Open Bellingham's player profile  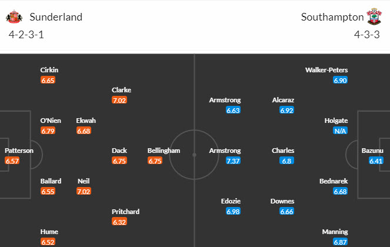click(x=164, y=151)
